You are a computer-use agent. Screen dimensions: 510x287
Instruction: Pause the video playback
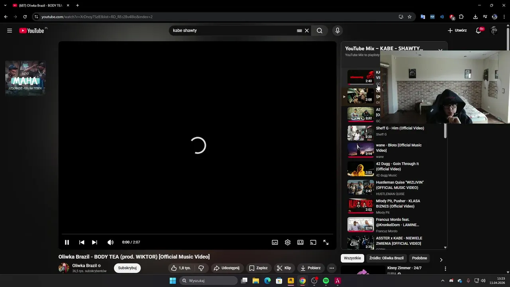click(x=67, y=242)
